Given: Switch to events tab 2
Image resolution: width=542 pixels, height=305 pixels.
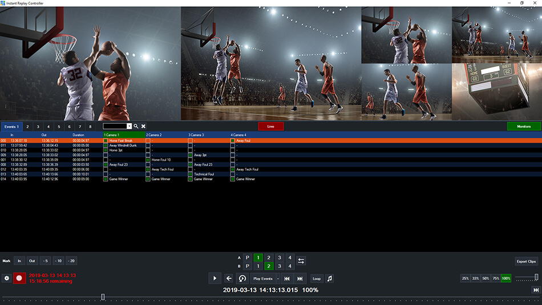Looking at the screenshot, I should pos(27,126).
